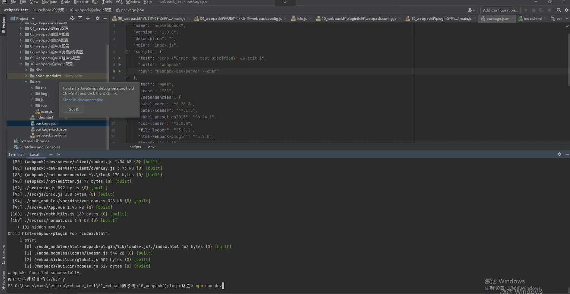Image resolution: width=570 pixels, height=294 pixels.
Task: Expand the 09_webpack的VUE组件化配置 folder
Action: (x=21, y=58)
